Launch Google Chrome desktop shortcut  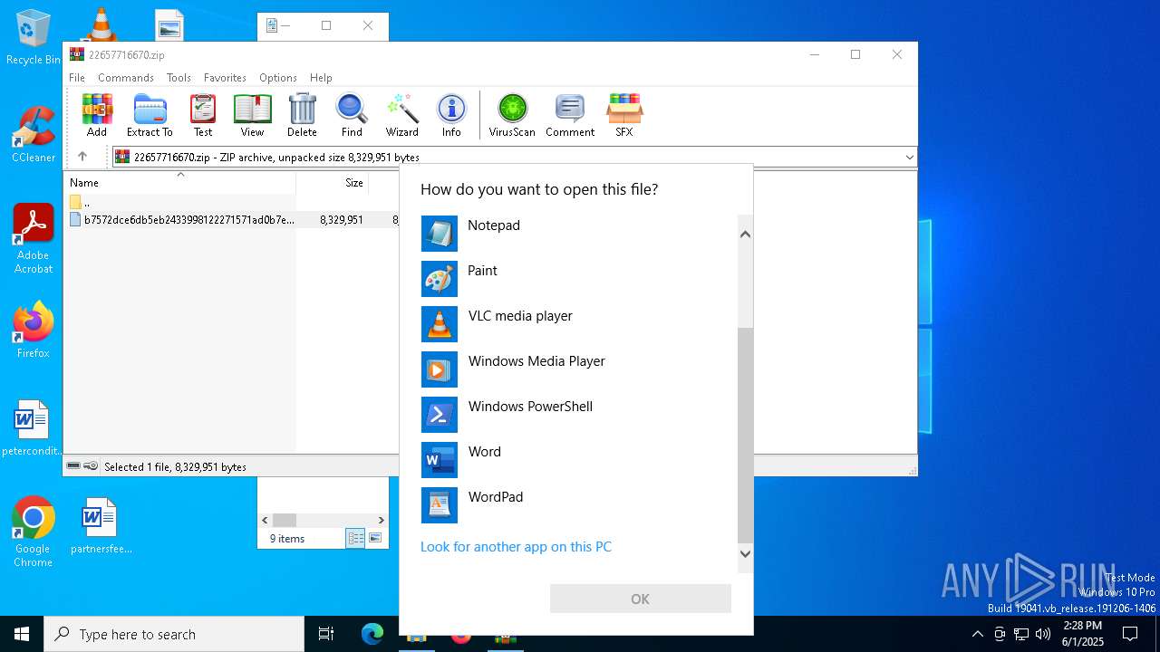[34, 532]
